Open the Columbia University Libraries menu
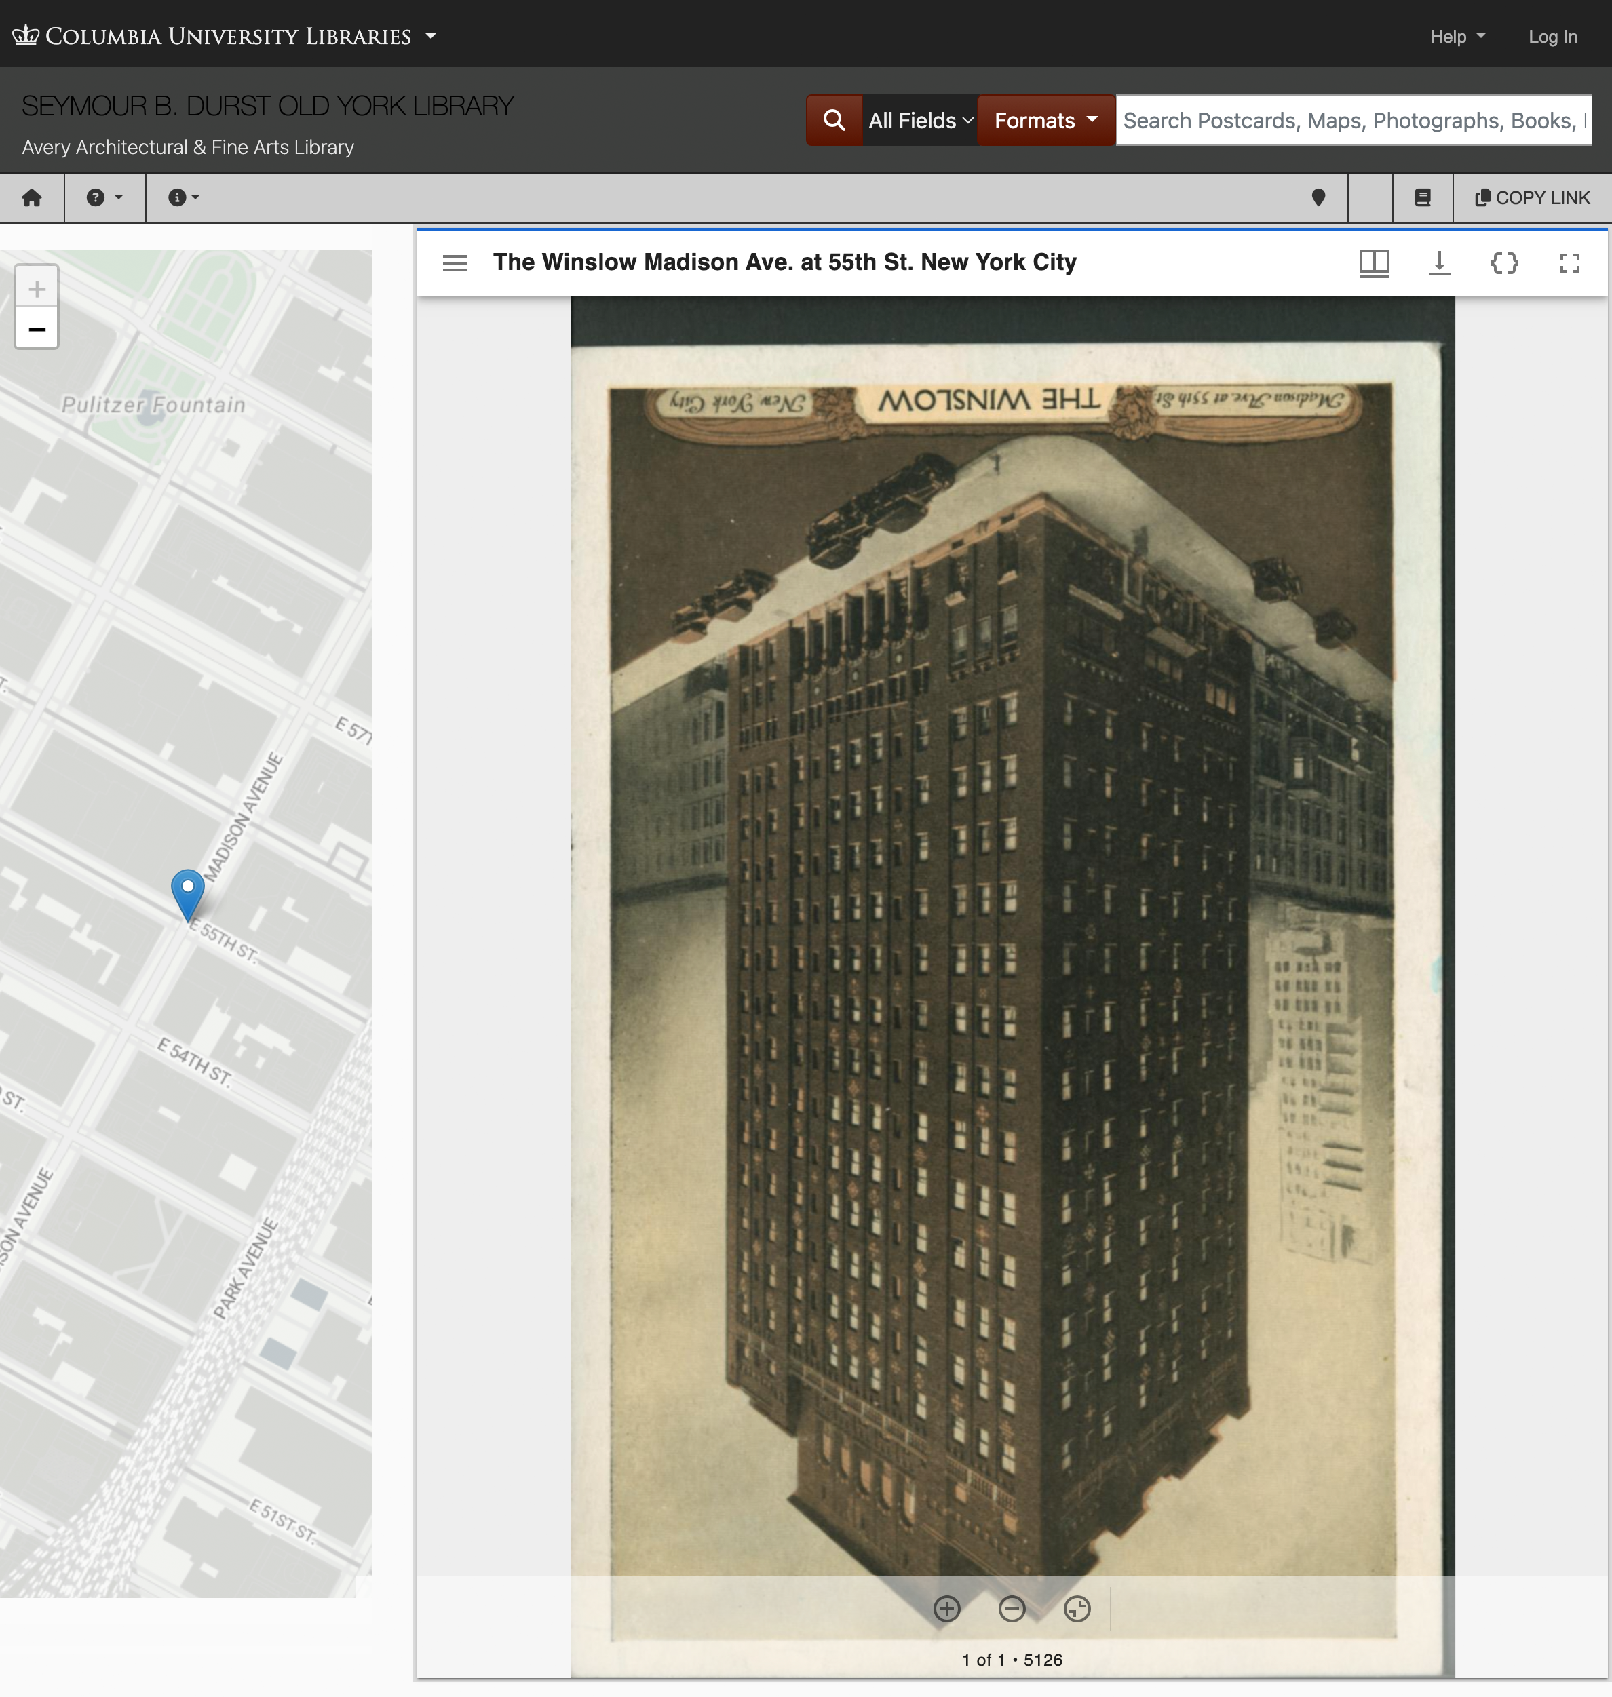The image size is (1612, 1697). tap(225, 36)
